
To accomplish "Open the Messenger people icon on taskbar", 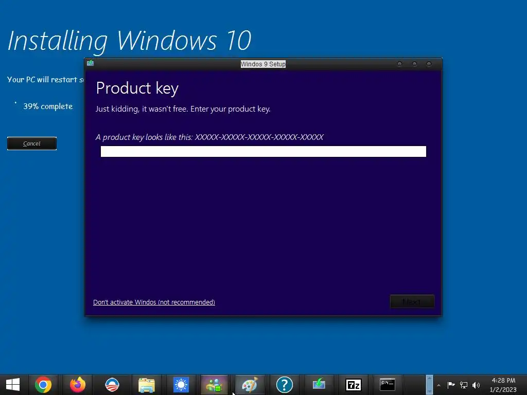I will (x=215, y=385).
